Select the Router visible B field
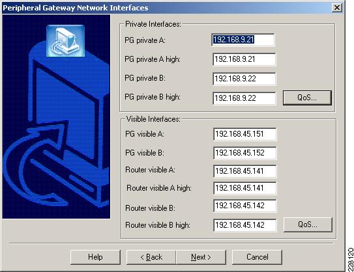Viewport: 354px width, 272px height. click(x=244, y=206)
